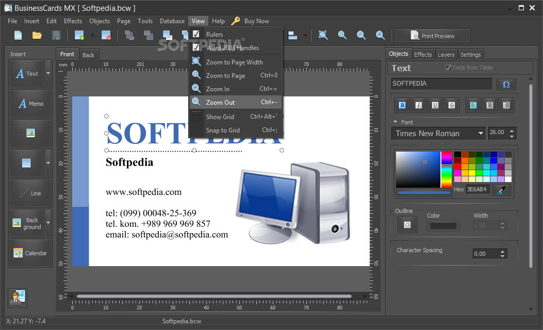
Task: Select the pure red palette swatch
Action: coord(457,167)
